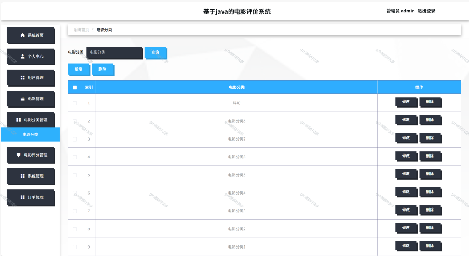Click 退出登录 to log out
469x256 pixels.
[x=426, y=11]
